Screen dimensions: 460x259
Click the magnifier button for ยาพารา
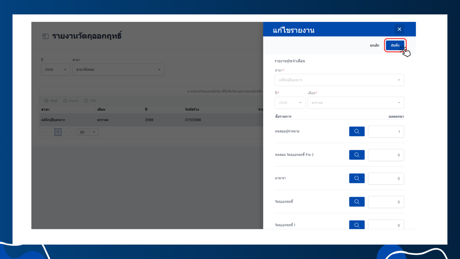356,178
